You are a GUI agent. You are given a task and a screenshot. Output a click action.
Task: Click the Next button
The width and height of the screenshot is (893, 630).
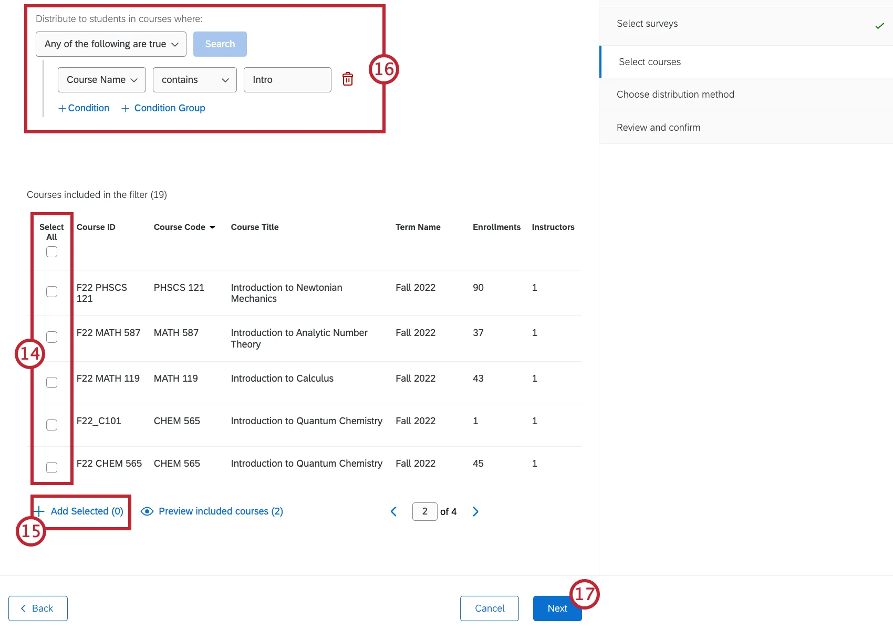tap(557, 608)
